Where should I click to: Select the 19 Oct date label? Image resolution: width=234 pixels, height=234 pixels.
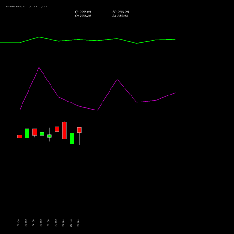pos(56,223)
